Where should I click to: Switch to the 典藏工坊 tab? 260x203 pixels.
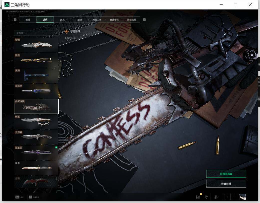[97, 20]
